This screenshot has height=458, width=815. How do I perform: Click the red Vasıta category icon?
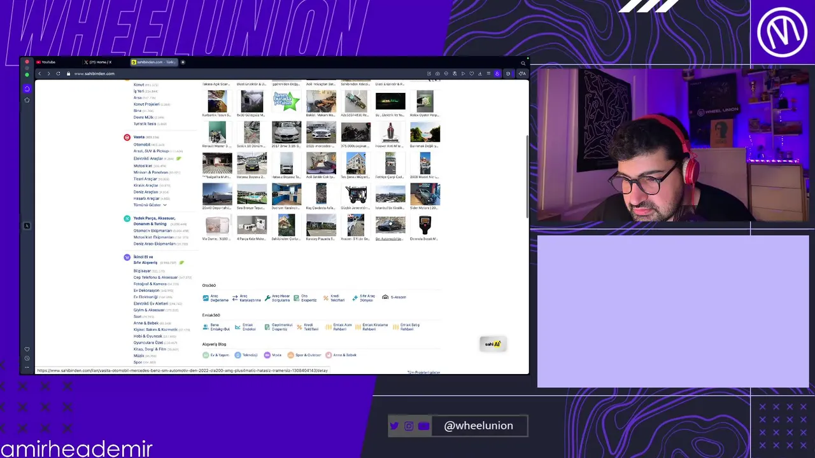click(x=127, y=137)
